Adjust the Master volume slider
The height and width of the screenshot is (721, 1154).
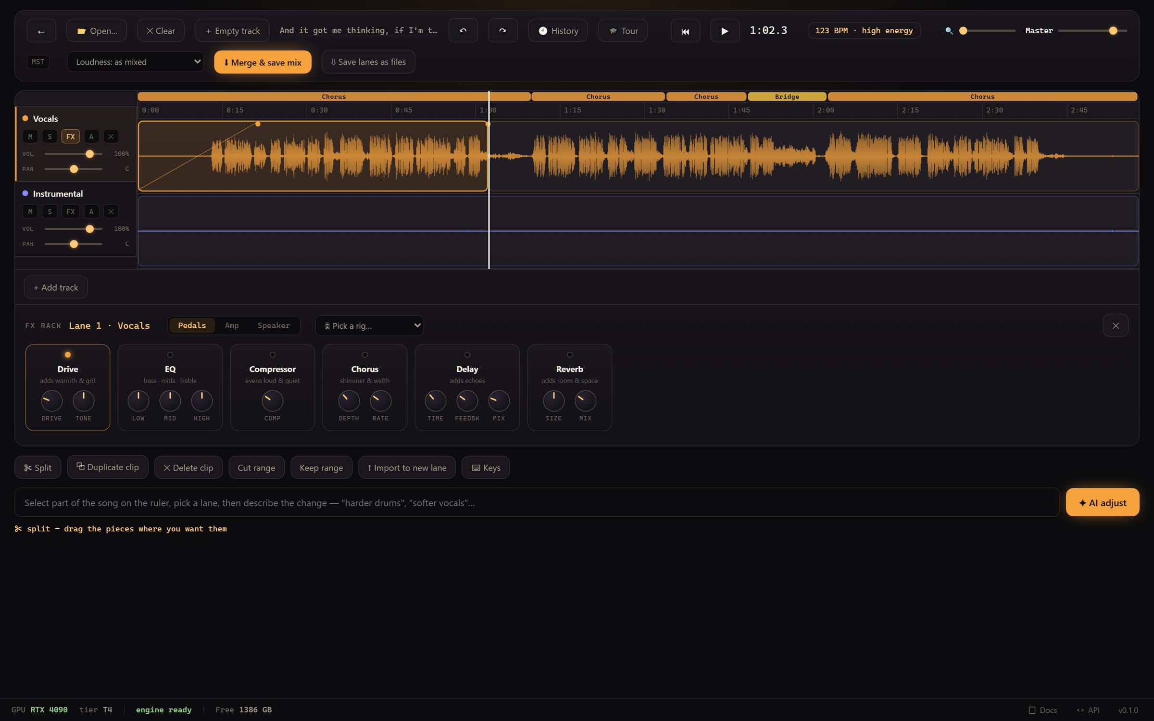click(1092, 31)
